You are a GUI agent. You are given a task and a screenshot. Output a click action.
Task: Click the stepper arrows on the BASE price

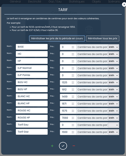[73, 47]
